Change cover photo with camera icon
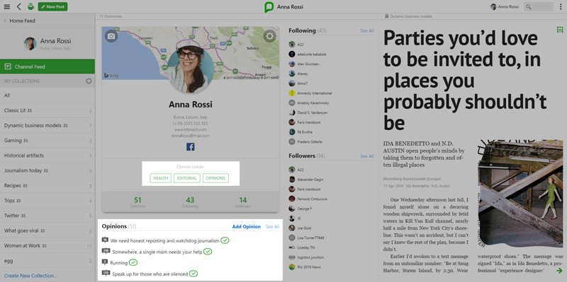The image size is (567, 282). pyautogui.click(x=111, y=36)
